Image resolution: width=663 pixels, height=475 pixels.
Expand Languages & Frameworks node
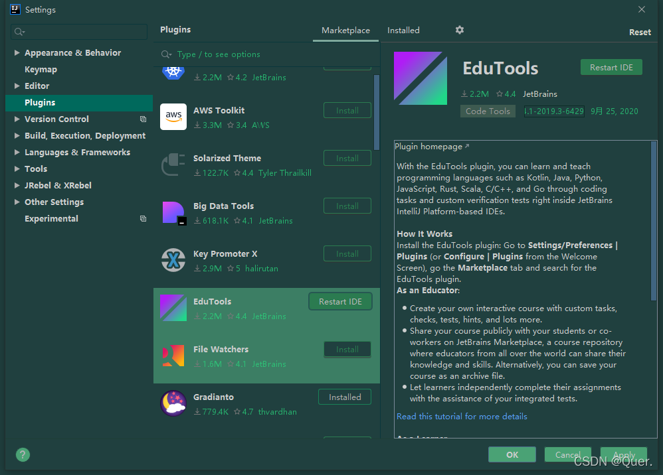17,152
